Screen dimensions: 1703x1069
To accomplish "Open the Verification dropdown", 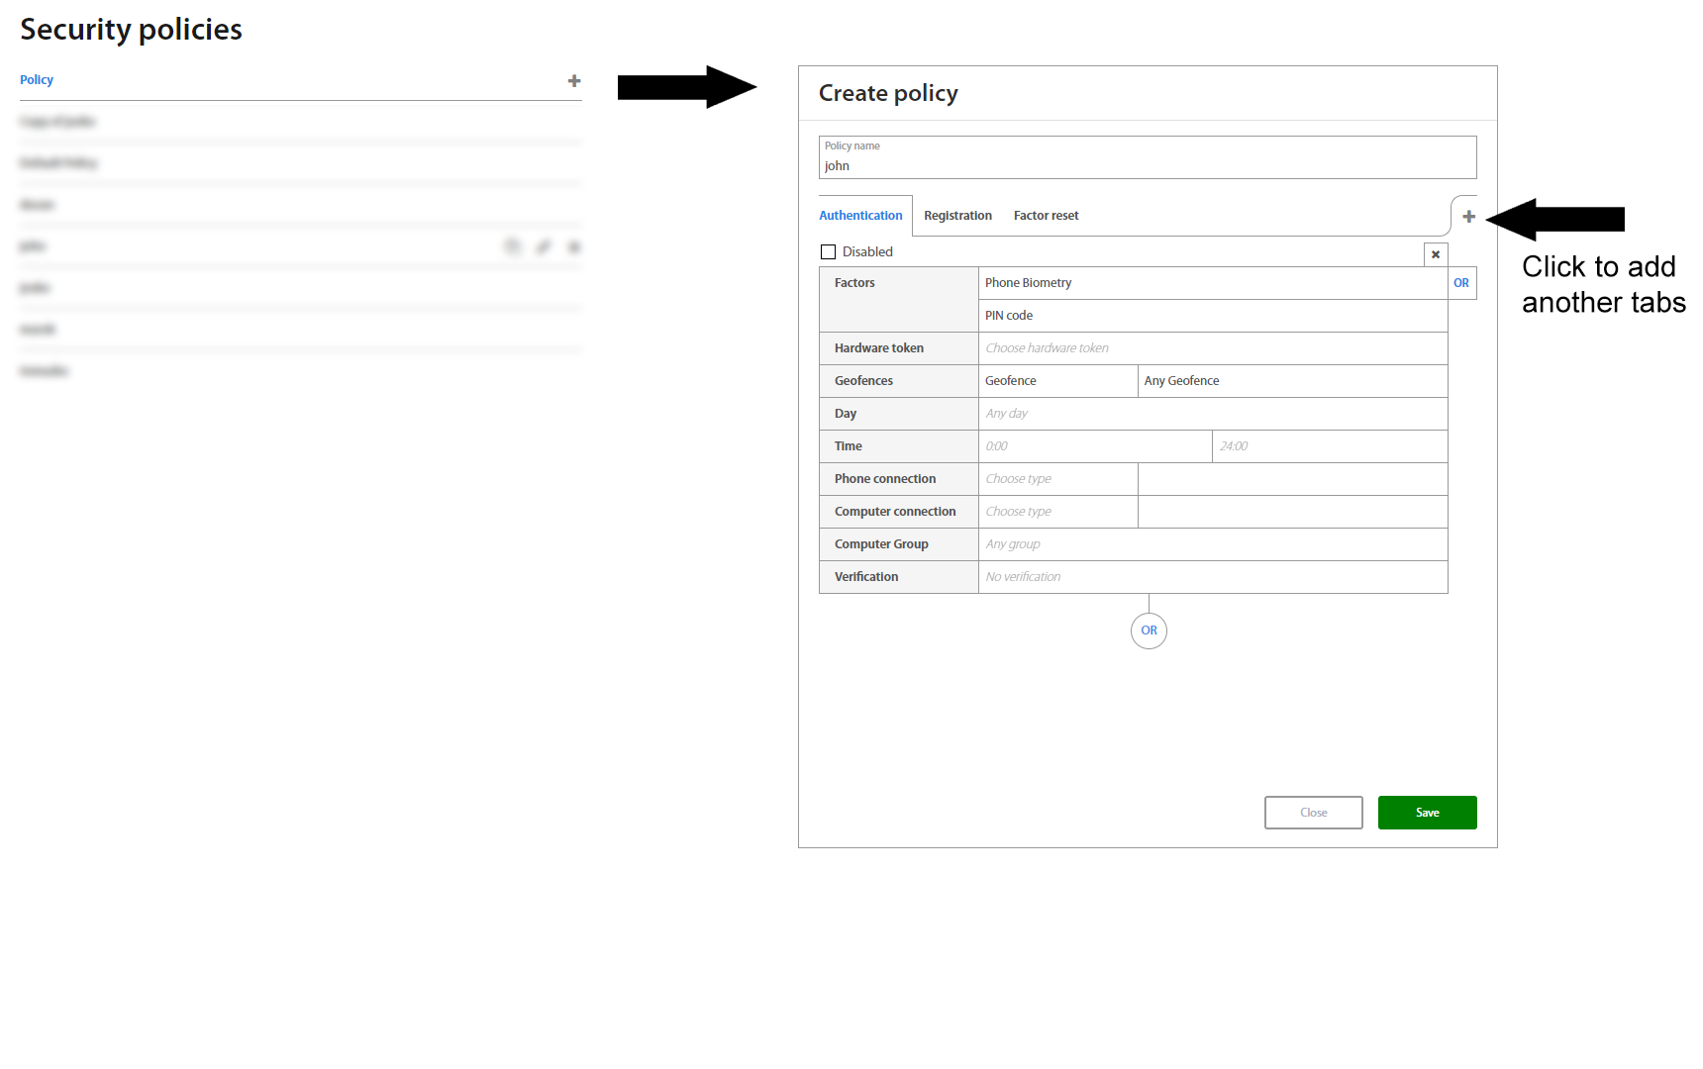I will (1212, 577).
